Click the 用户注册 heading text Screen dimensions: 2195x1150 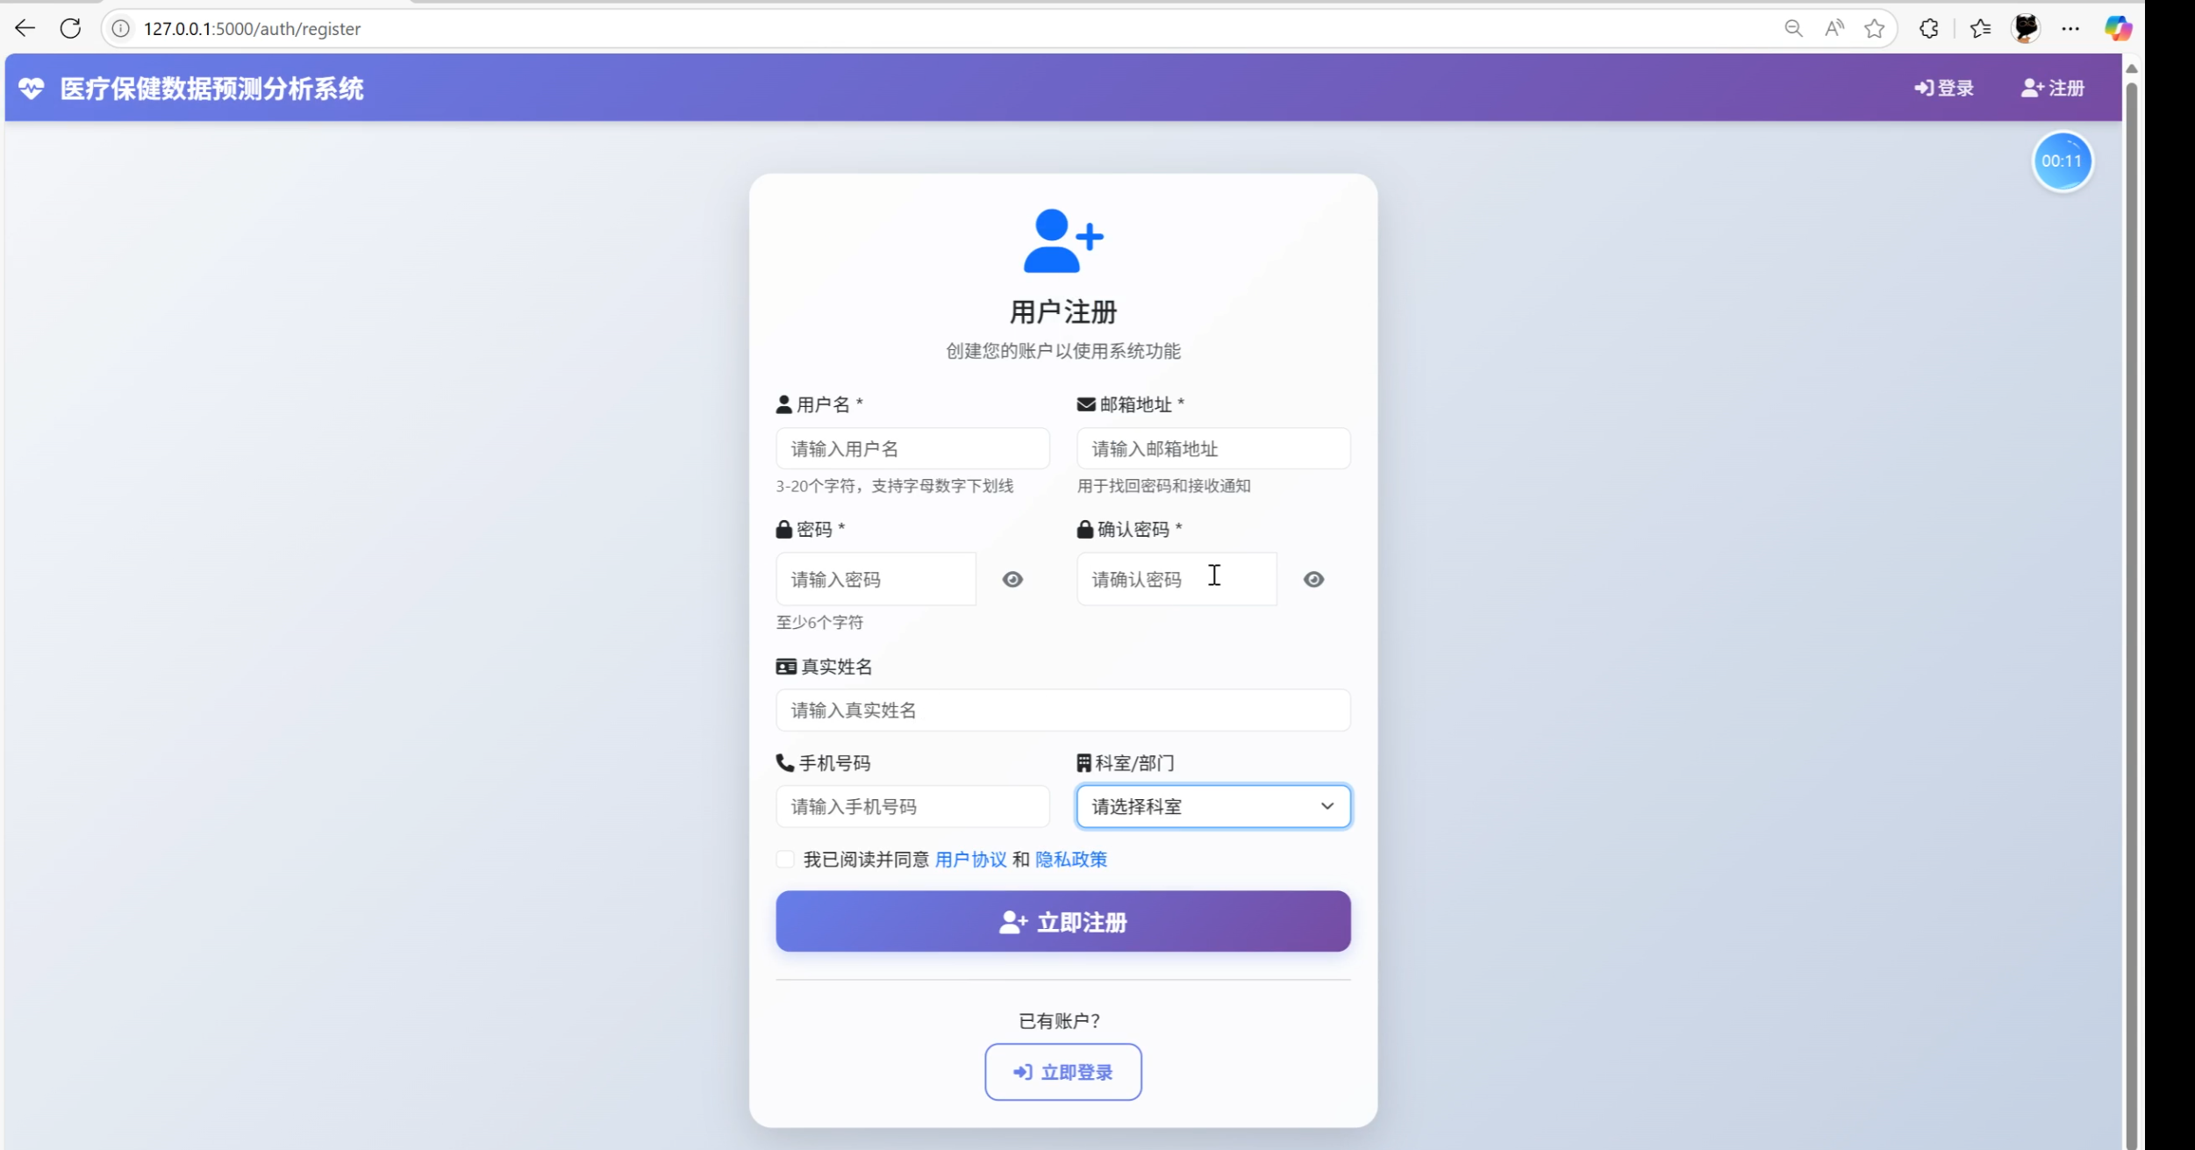[x=1063, y=311]
